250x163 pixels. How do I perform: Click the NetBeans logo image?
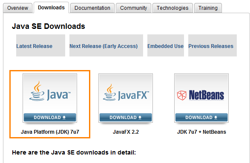click(x=201, y=95)
